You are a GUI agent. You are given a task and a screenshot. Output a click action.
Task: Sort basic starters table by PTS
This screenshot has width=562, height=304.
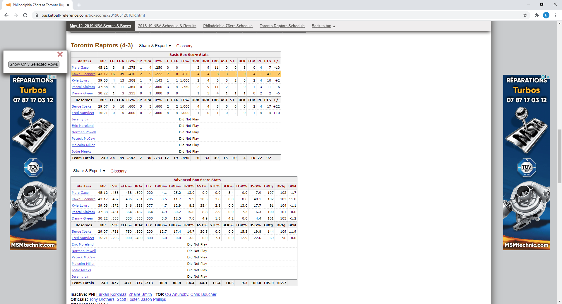tap(268, 61)
